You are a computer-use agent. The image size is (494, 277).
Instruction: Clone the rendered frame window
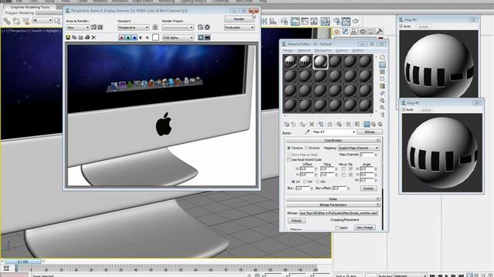click(80, 38)
